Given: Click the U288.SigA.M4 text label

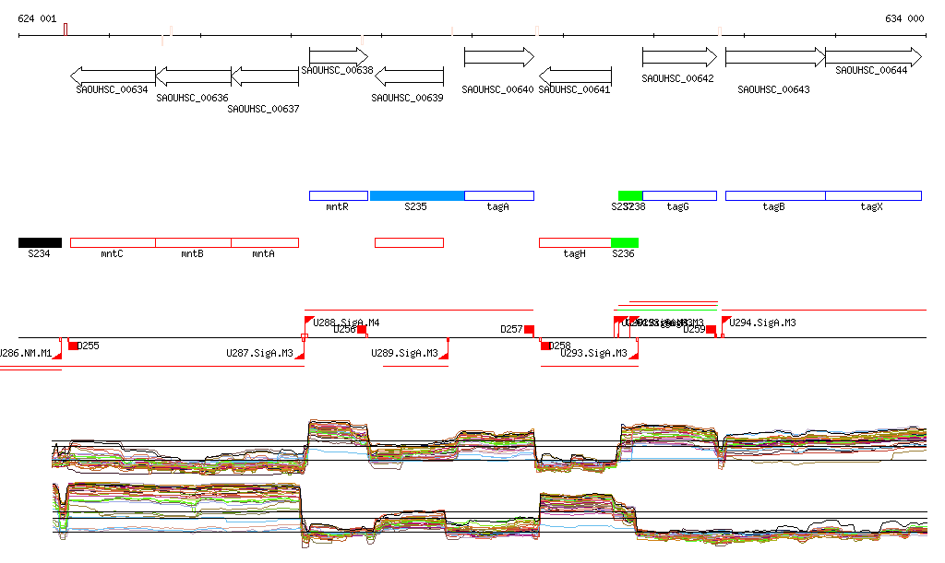Looking at the screenshot, I should point(346,323).
